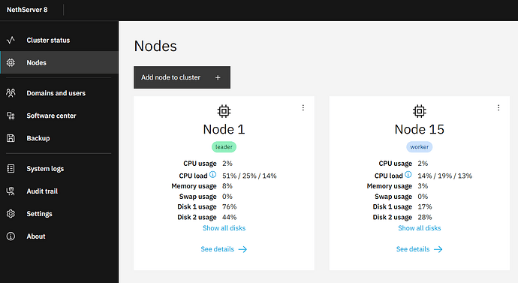
Task: Click Node 15 Disk 2 usage 28%
Action: point(425,217)
